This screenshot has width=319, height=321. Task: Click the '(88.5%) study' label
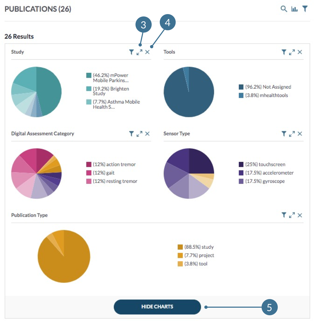point(199,247)
